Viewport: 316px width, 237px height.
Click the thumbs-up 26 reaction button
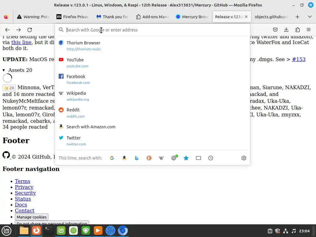pyautogui.click(x=9, y=88)
